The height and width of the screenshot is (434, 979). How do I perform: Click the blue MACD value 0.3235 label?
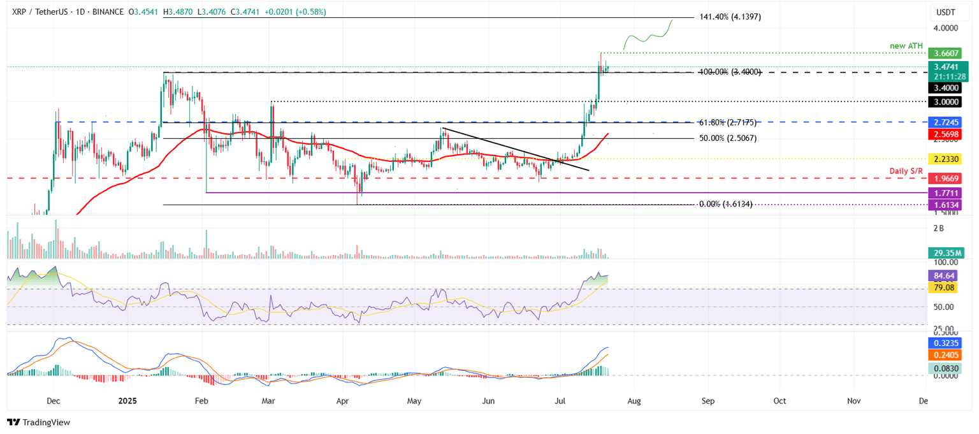click(x=945, y=343)
